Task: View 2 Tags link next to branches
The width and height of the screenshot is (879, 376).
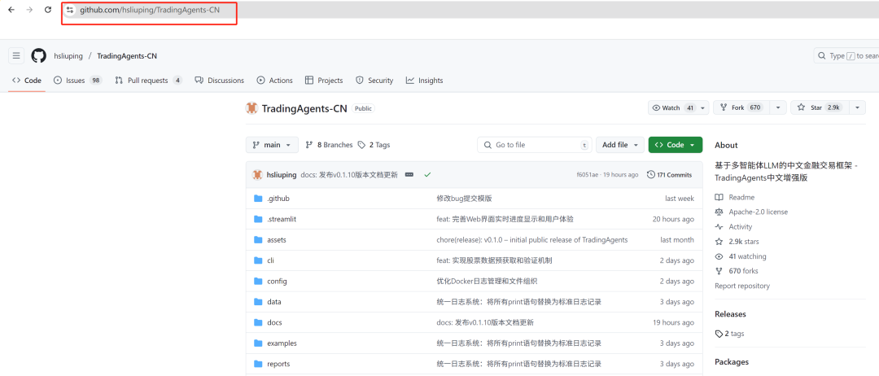Action: pyautogui.click(x=374, y=145)
